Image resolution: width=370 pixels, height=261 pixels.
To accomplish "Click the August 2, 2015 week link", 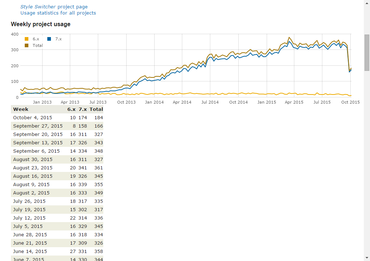I will 30,193.
